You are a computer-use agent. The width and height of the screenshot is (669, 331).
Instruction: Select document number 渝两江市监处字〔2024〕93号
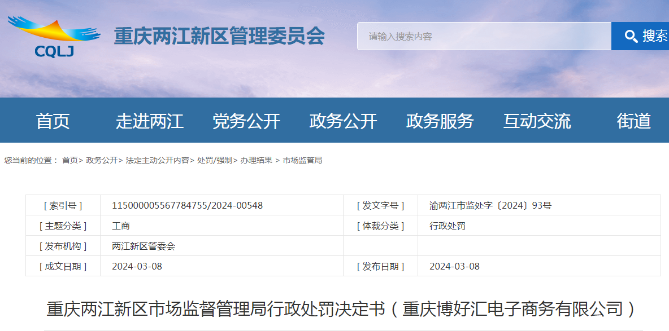tap(490, 206)
